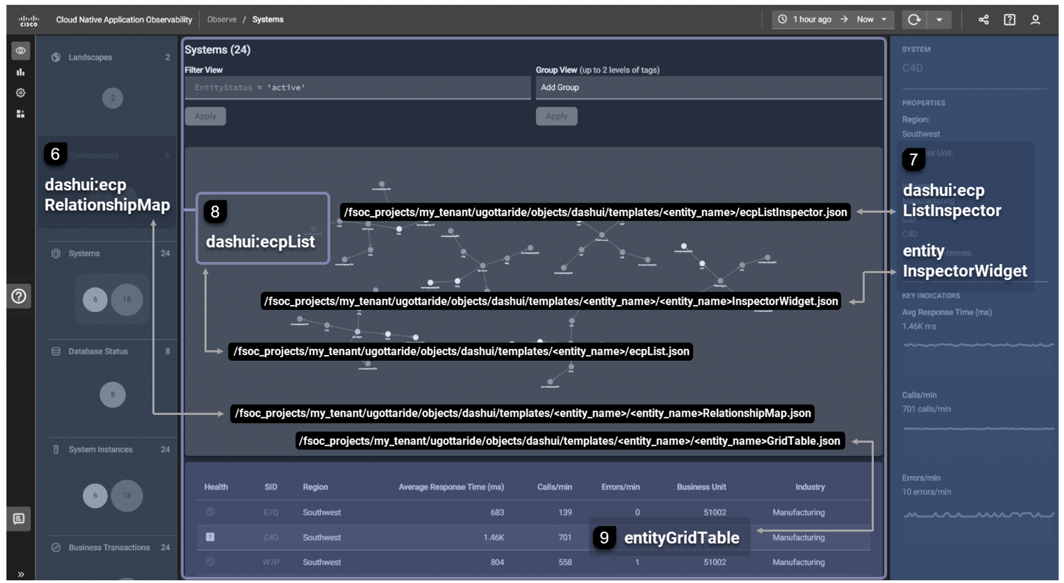
Task: Select the W7P row health check icon
Action: click(210, 562)
